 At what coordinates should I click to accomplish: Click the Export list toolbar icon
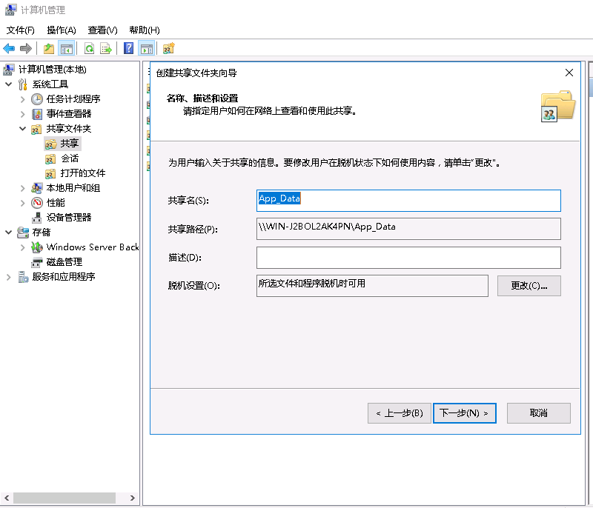(x=106, y=49)
